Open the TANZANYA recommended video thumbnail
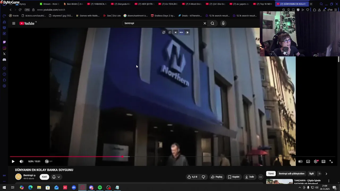The image size is (340, 191). click(x=279, y=182)
